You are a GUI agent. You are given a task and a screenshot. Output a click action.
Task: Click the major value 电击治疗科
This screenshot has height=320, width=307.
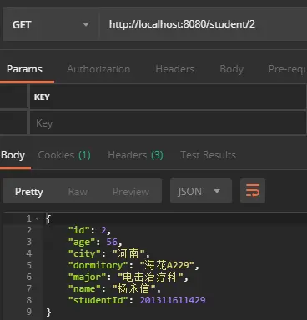[x=150, y=277]
